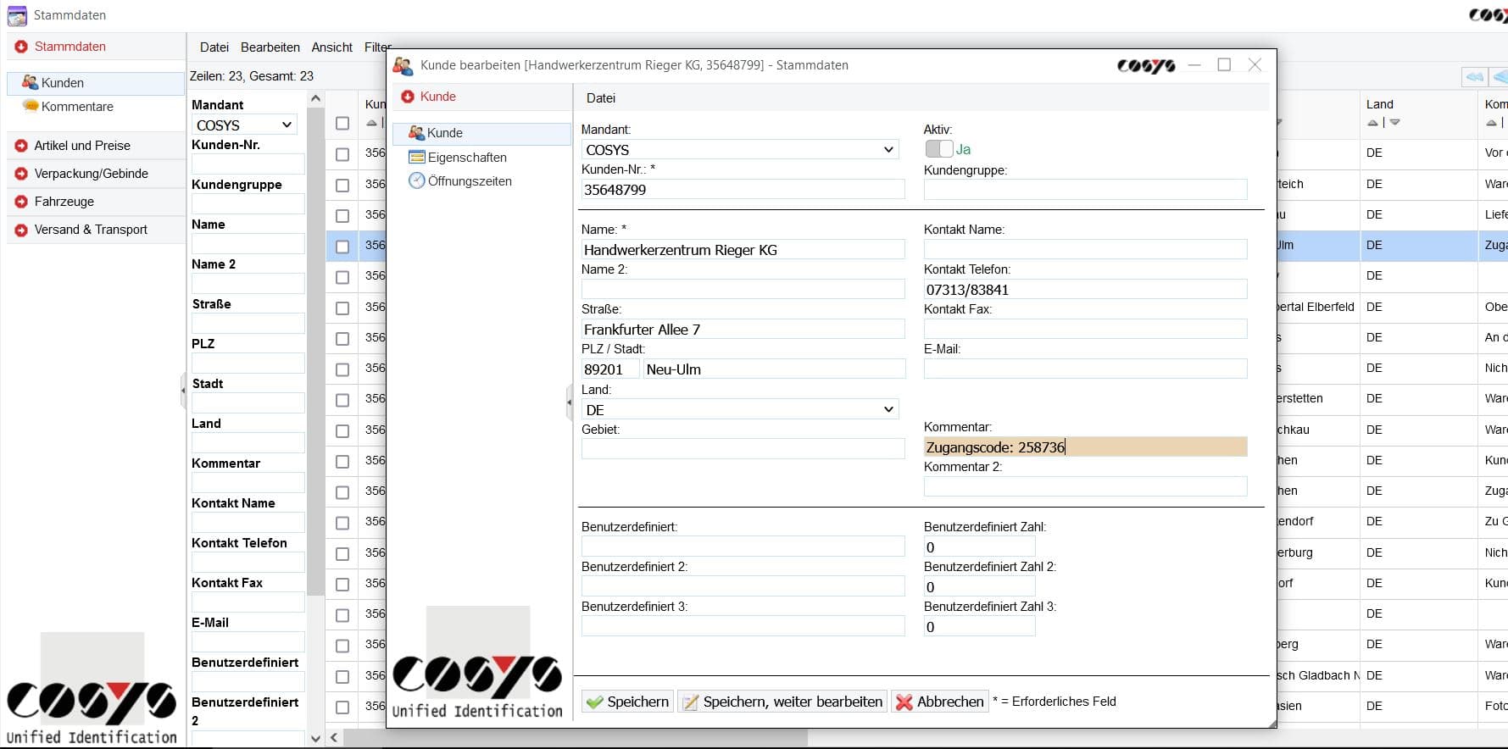Open the Datei menu in main window
1508x749 pixels.
(214, 47)
